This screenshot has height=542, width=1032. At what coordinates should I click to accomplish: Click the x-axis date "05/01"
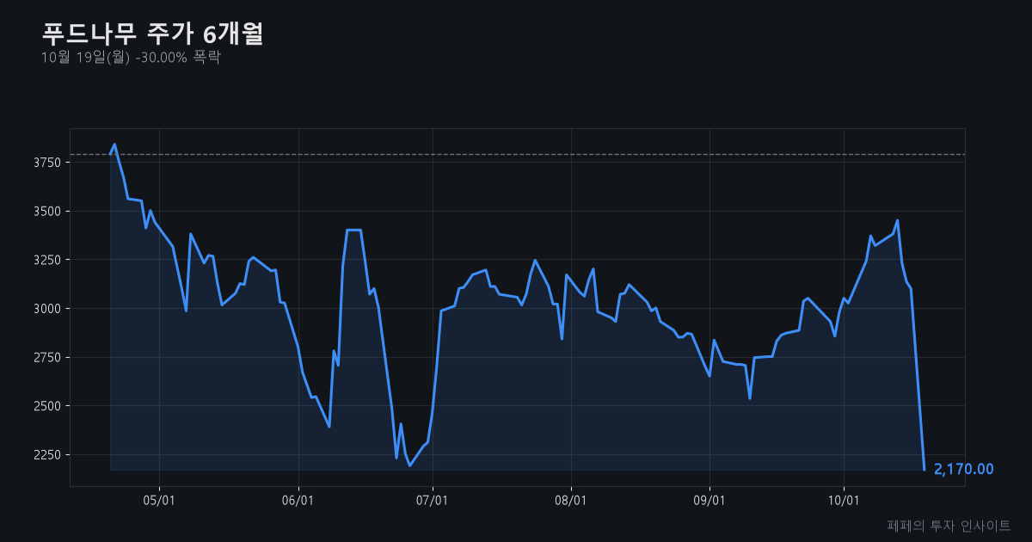[159, 501]
